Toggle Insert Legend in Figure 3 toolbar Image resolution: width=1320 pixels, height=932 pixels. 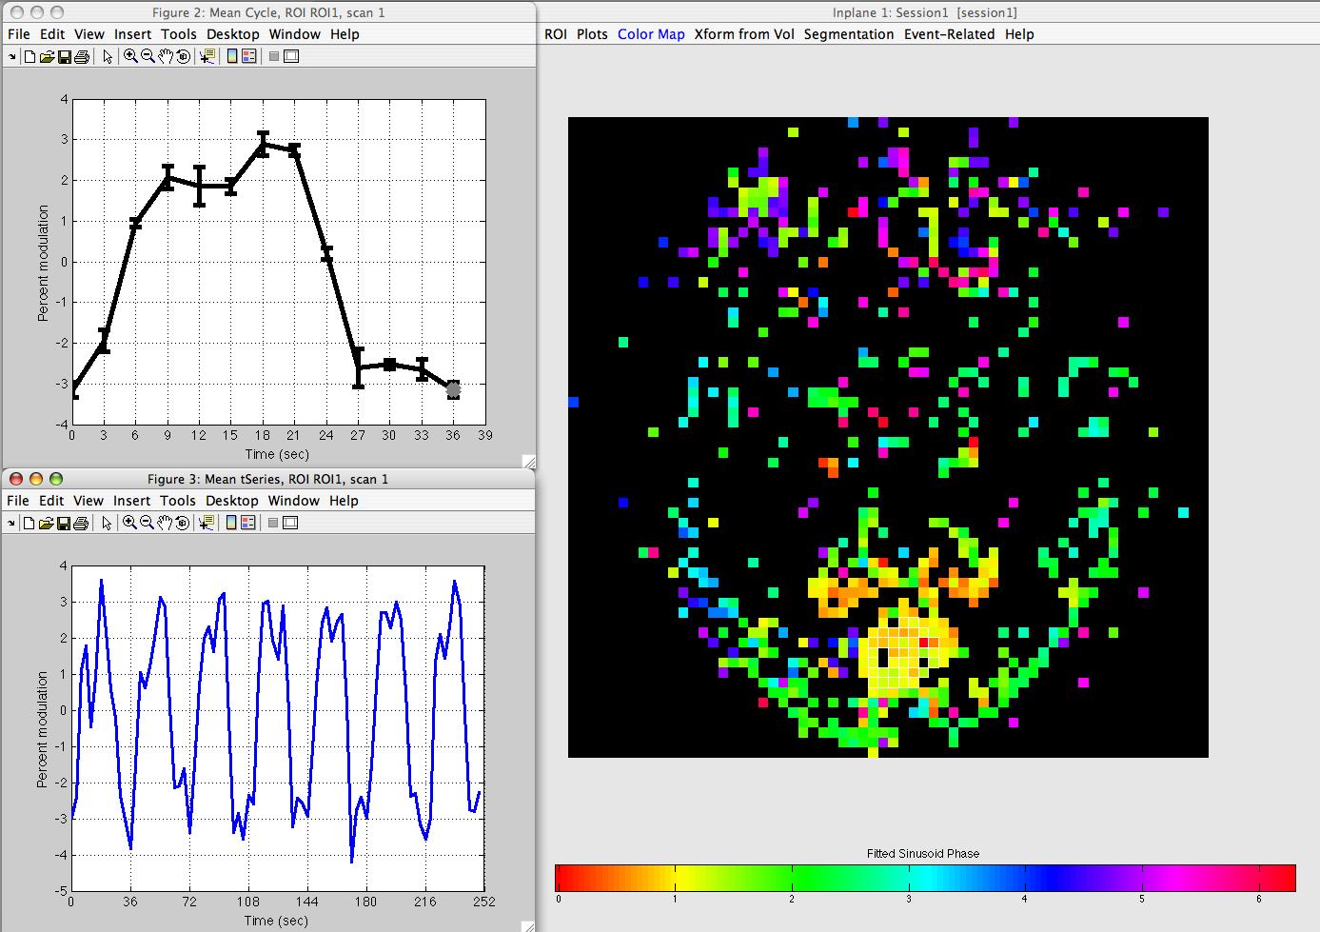point(247,523)
